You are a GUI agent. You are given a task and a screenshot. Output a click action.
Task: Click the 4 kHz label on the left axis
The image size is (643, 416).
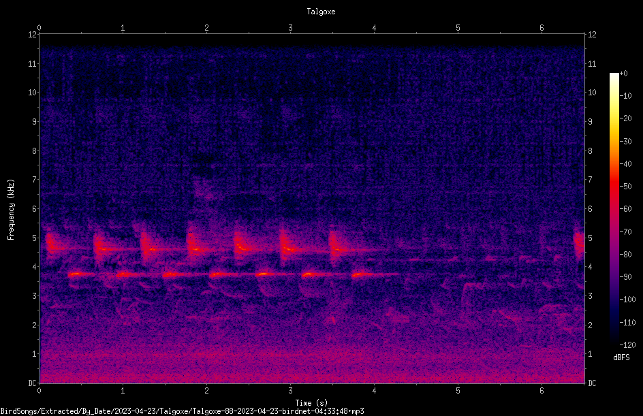click(x=35, y=266)
